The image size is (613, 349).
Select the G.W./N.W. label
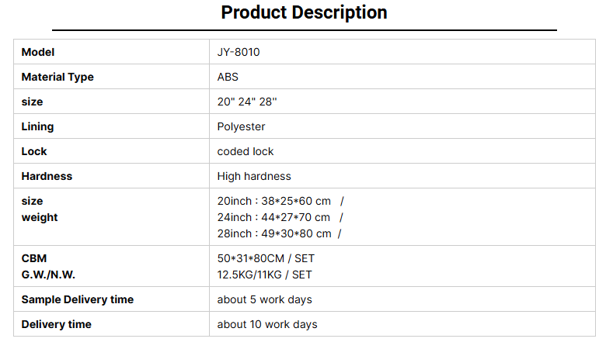(48, 275)
